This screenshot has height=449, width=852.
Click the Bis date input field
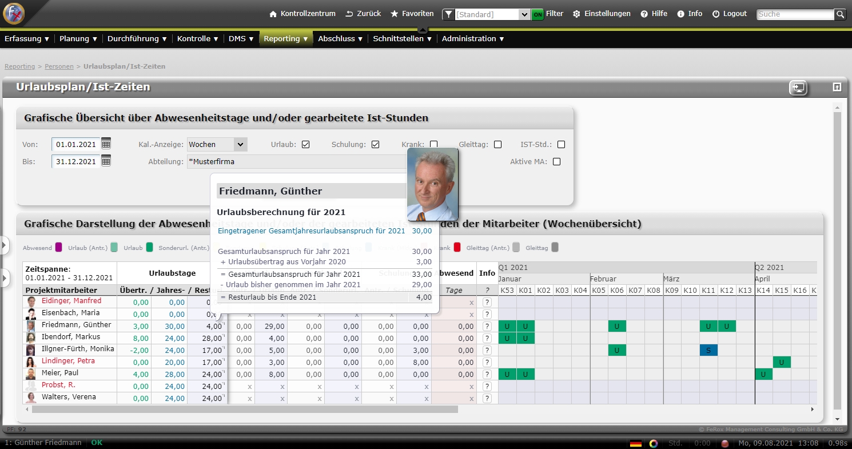pyautogui.click(x=75, y=162)
